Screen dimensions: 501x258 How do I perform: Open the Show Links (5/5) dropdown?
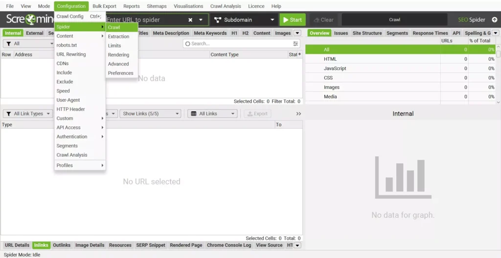(150, 114)
